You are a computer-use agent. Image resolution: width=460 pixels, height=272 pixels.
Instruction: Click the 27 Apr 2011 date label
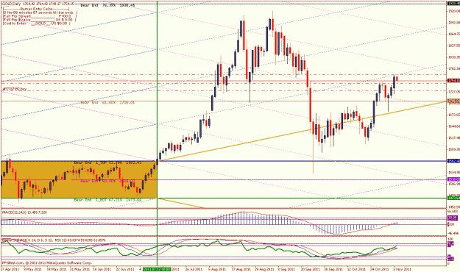click(10, 269)
